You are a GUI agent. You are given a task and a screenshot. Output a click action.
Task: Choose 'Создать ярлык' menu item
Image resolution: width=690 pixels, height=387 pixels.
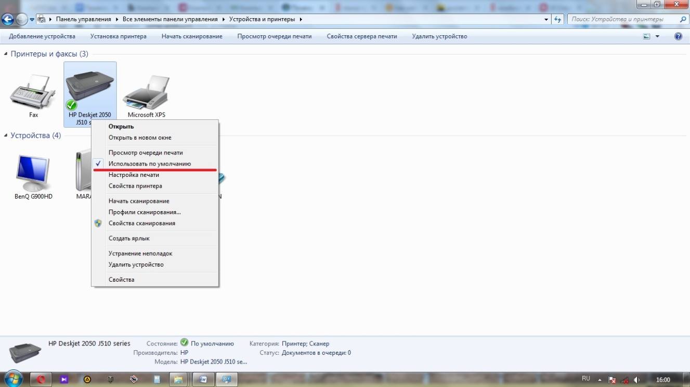[155, 238]
